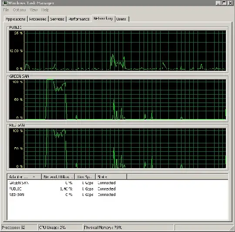
Task: Sort by Link Speed column header
Action: [85, 177]
